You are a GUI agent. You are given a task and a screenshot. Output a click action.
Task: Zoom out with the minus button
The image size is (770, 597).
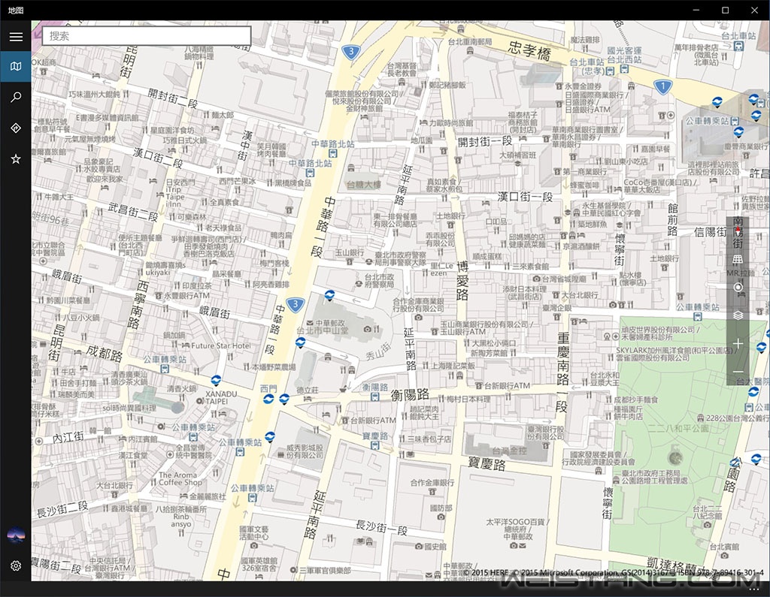point(738,372)
